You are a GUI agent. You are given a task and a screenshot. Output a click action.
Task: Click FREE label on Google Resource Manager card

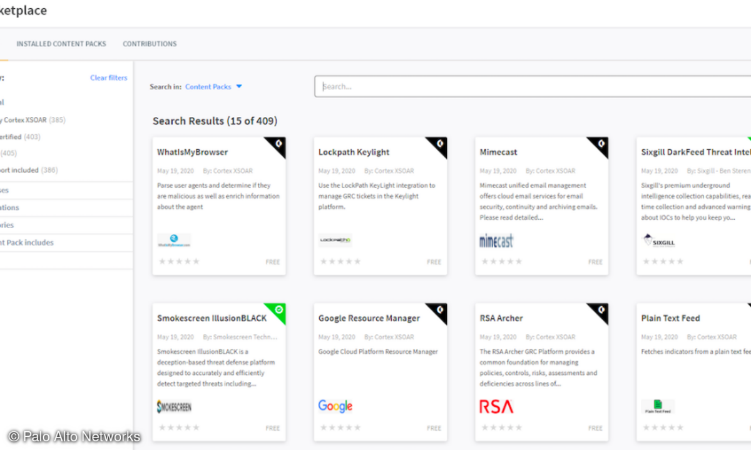[434, 428]
